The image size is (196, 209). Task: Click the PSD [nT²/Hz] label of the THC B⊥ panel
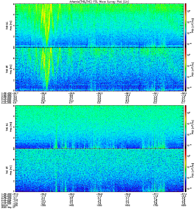click(193, 127)
